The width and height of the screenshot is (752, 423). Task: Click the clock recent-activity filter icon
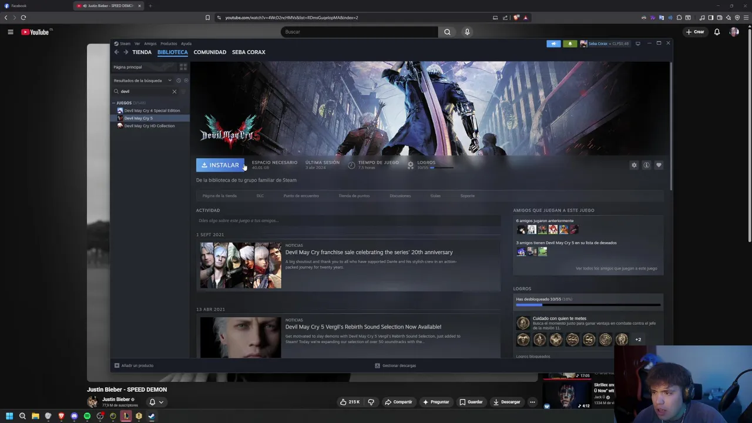[x=179, y=80]
